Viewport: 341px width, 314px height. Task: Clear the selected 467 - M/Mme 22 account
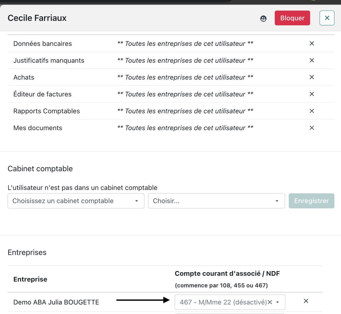(270, 302)
